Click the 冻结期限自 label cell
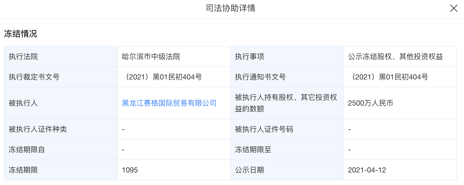This screenshot has width=464, height=185. tap(27, 150)
